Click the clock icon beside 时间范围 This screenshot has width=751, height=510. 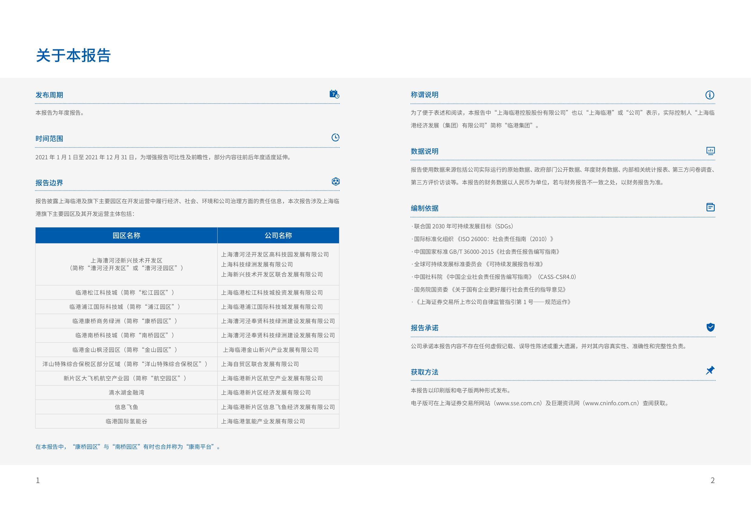pyautogui.click(x=335, y=137)
